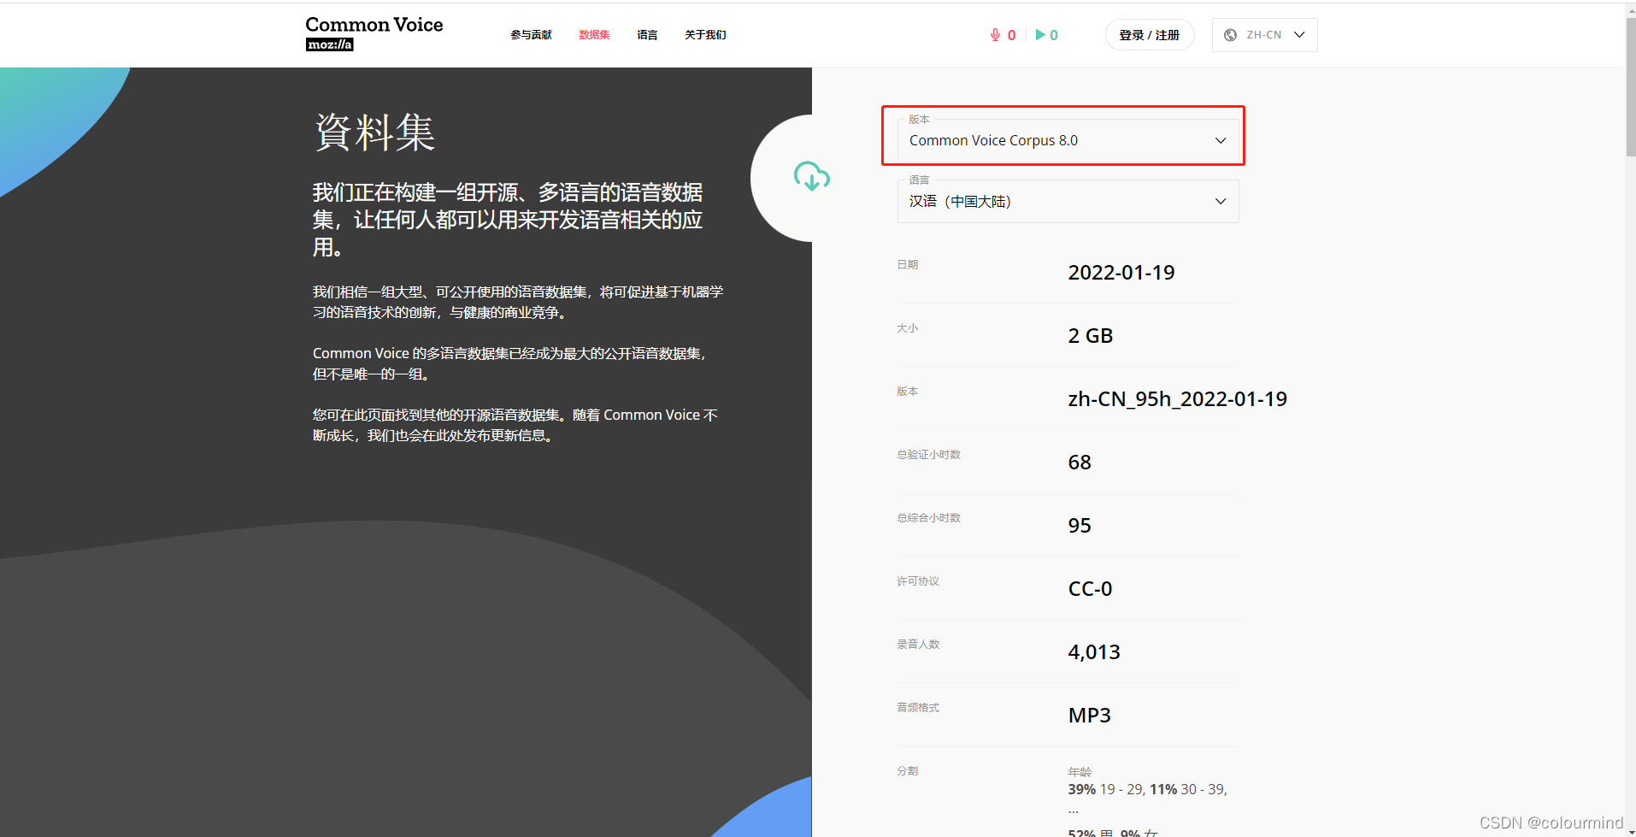Click the globe icon in language selector
Viewport: 1636px width, 837px height.
click(1231, 35)
